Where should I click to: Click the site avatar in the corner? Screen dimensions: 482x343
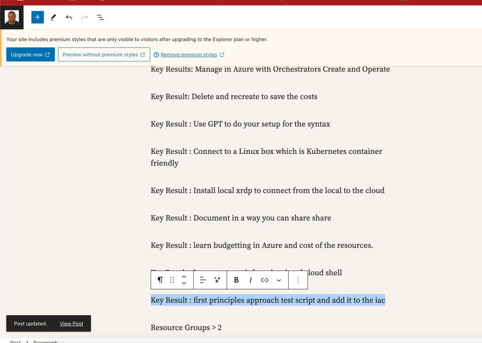click(12, 17)
